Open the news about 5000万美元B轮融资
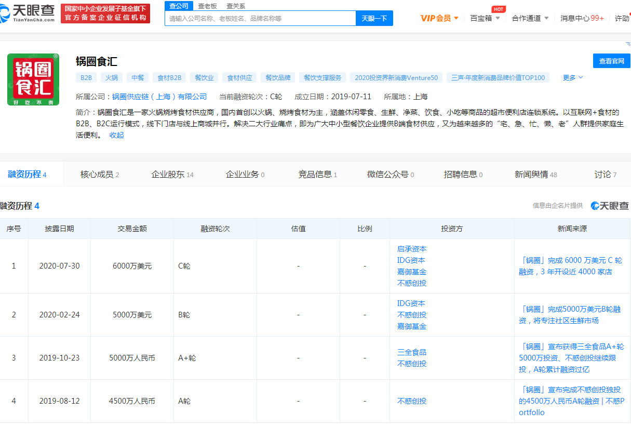Viewport: 631px width, 426px height. [x=570, y=315]
